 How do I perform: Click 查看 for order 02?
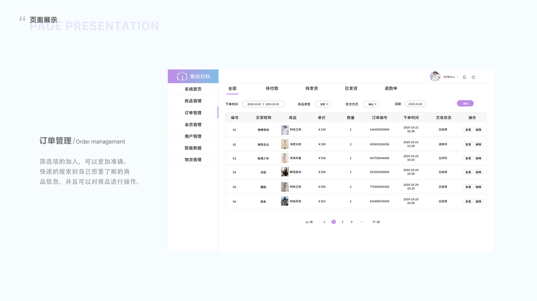click(468, 144)
